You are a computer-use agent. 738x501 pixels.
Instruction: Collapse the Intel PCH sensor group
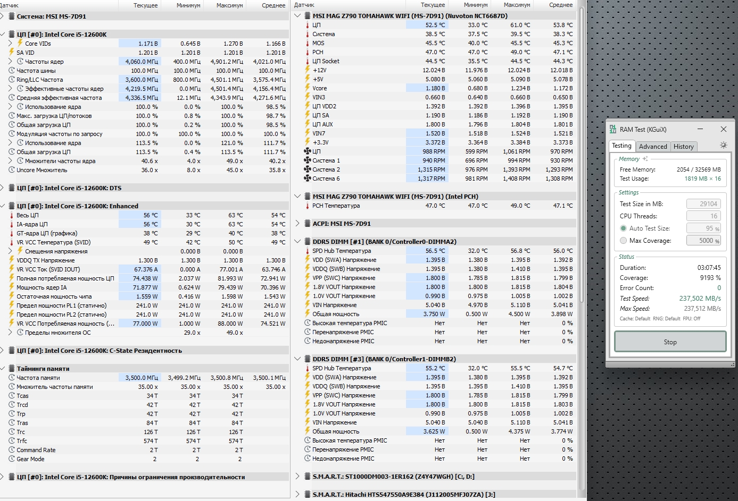point(297,196)
